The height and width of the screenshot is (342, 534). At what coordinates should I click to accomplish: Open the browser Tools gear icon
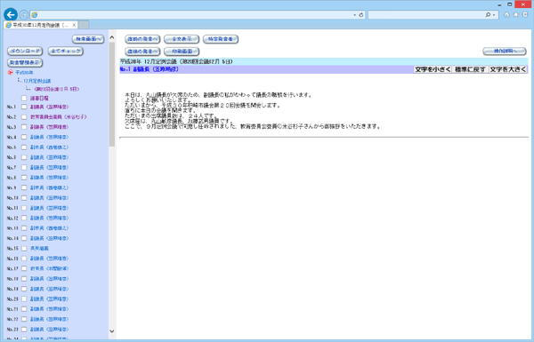[525, 14]
